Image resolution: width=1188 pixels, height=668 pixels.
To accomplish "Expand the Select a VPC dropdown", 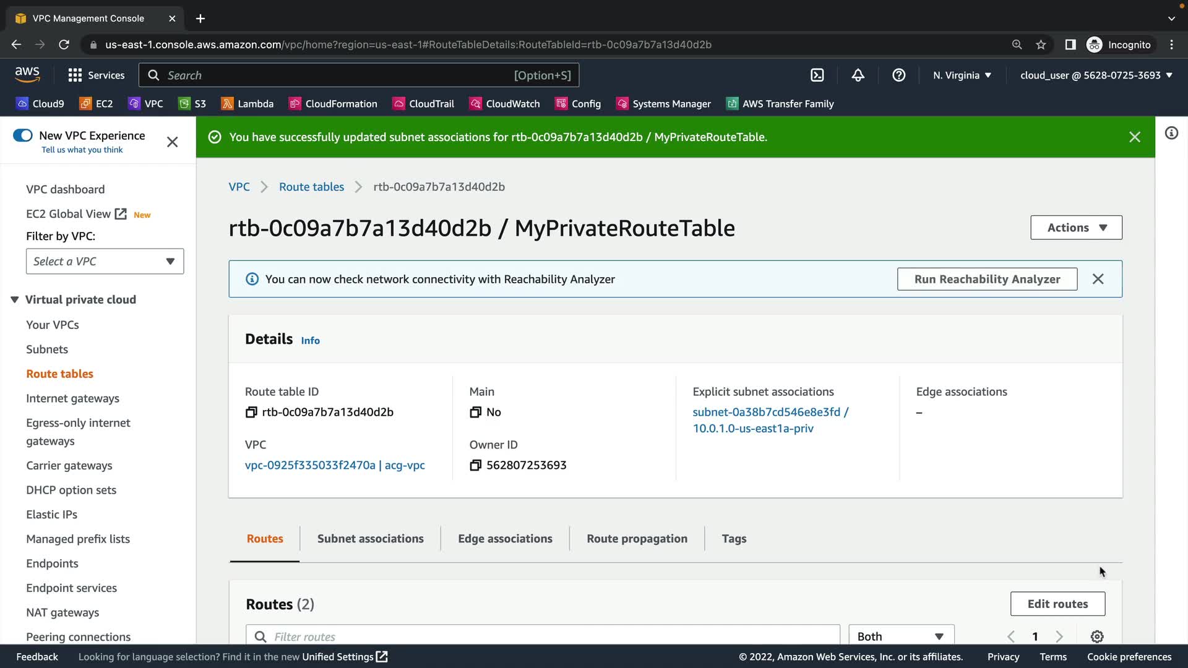I will pyautogui.click(x=105, y=261).
